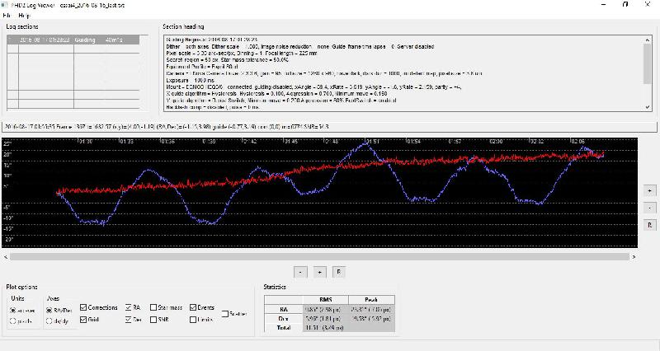Open the File menu

[7, 15]
